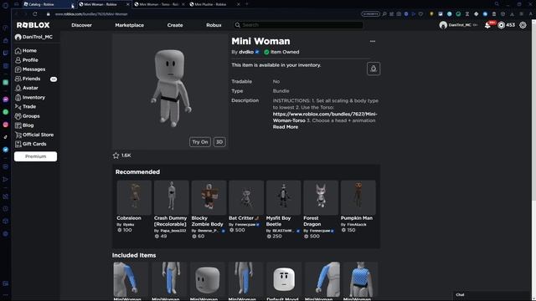The image size is (536, 301).
Task: Open the Mini-Woman-Torso bundle link
Action: point(325,117)
